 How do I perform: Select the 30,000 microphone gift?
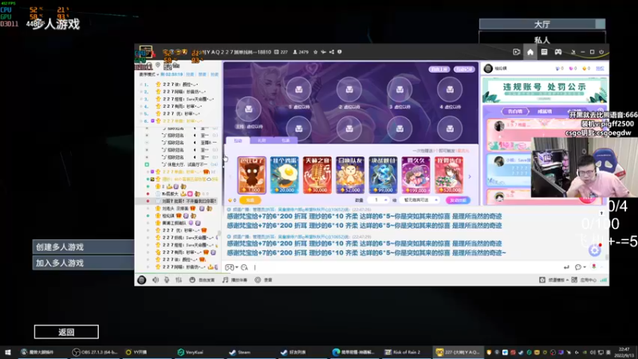(317, 175)
